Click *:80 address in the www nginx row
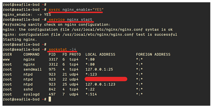The image size is (213, 108). (90, 59)
